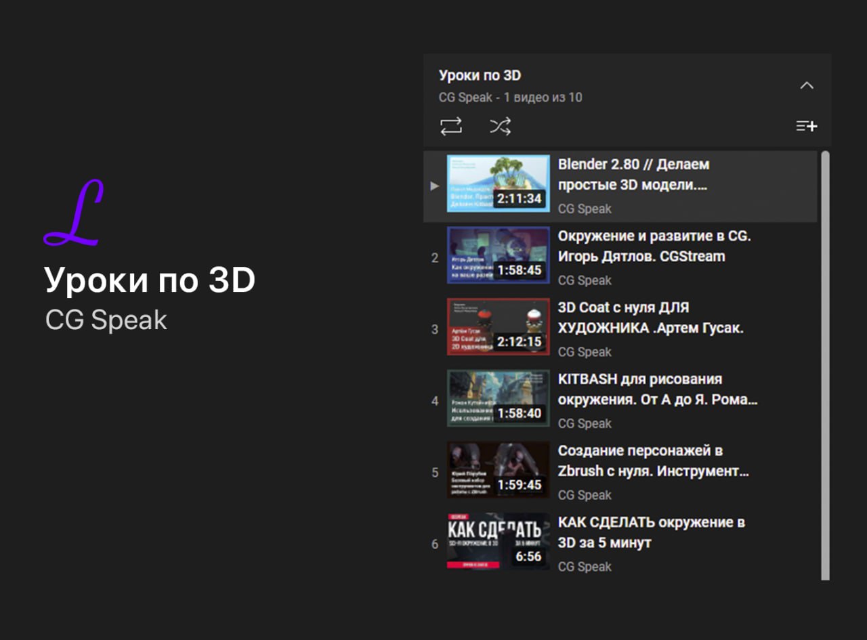Click the playlist panel scrollbar
Viewport: 867px width, 640px height.
[825, 365]
